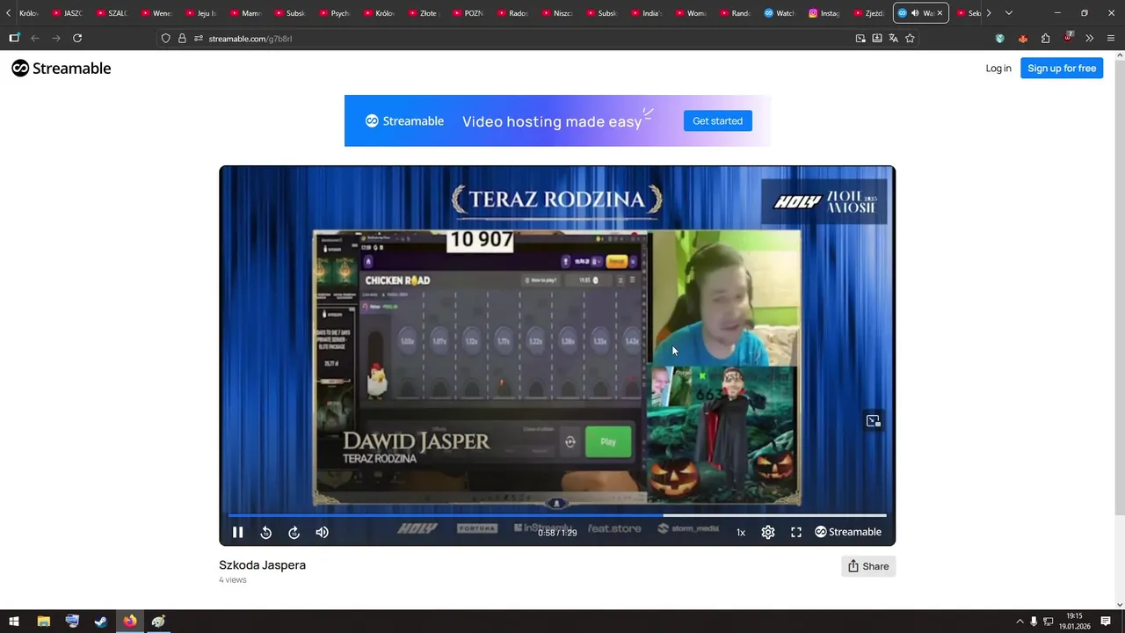Viewport: 1125px width, 633px height.
Task: Open the reader or picture-in-picture icon in address bar
Action: (x=860, y=38)
